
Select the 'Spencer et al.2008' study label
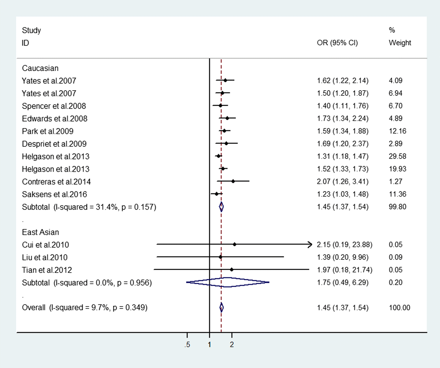[x=54, y=106]
